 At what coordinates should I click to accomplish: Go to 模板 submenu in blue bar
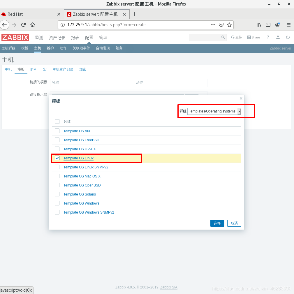coord(25,48)
